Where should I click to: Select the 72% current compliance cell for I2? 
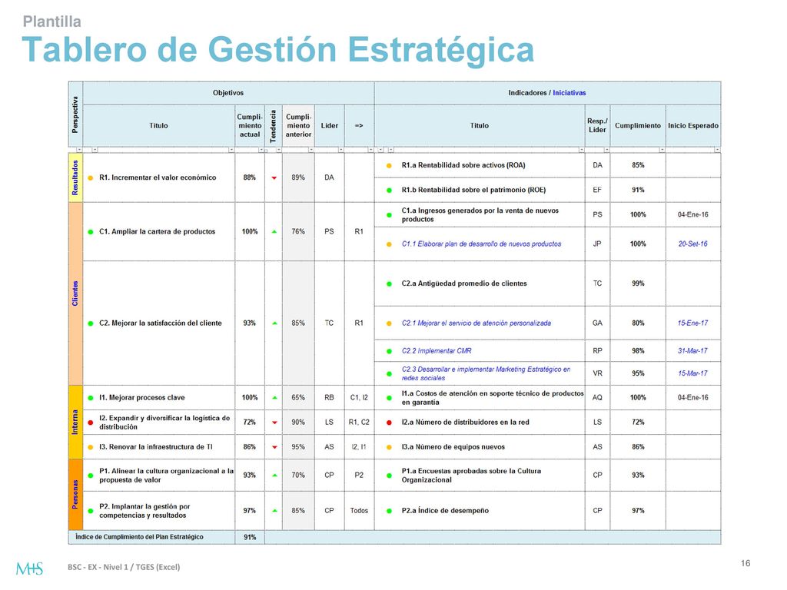point(250,423)
